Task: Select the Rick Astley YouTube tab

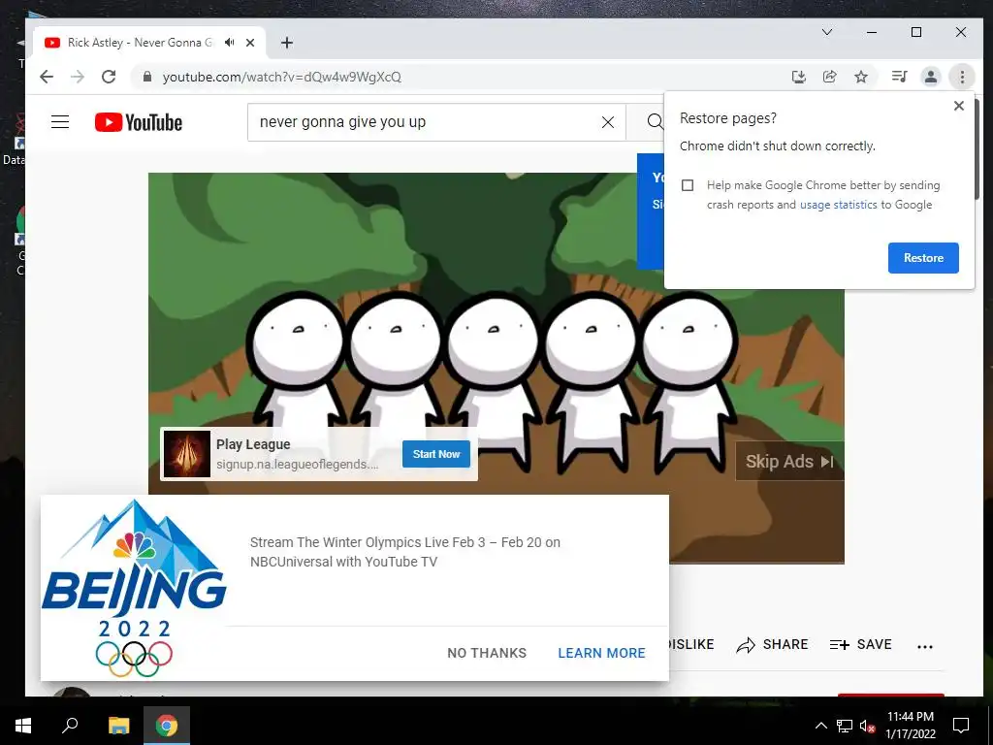Action: pyautogui.click(x=140, y=43)
